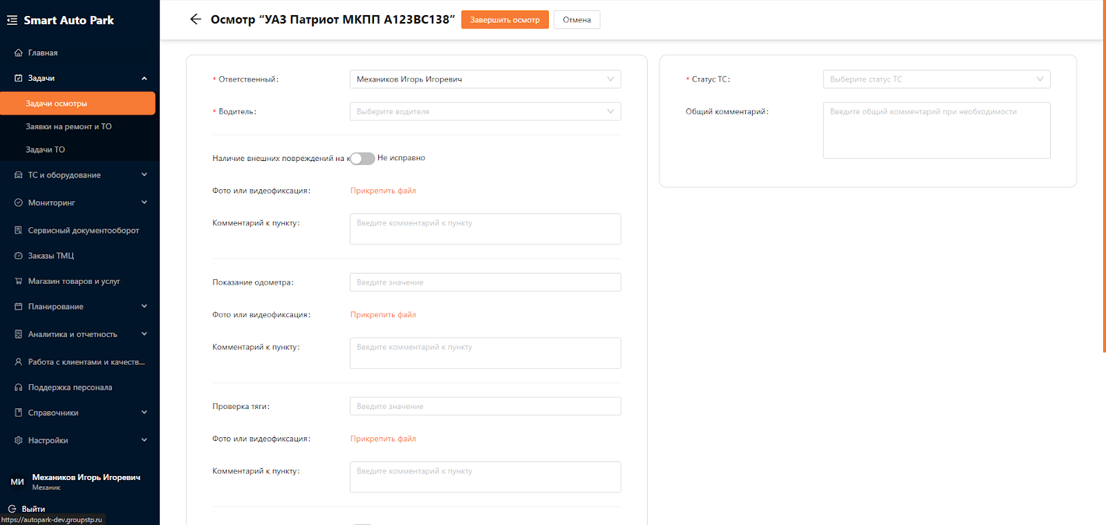Click the shopping cart icon for Магазин
The width and height of the screenshot is (1106, 525).
[19, 281]
